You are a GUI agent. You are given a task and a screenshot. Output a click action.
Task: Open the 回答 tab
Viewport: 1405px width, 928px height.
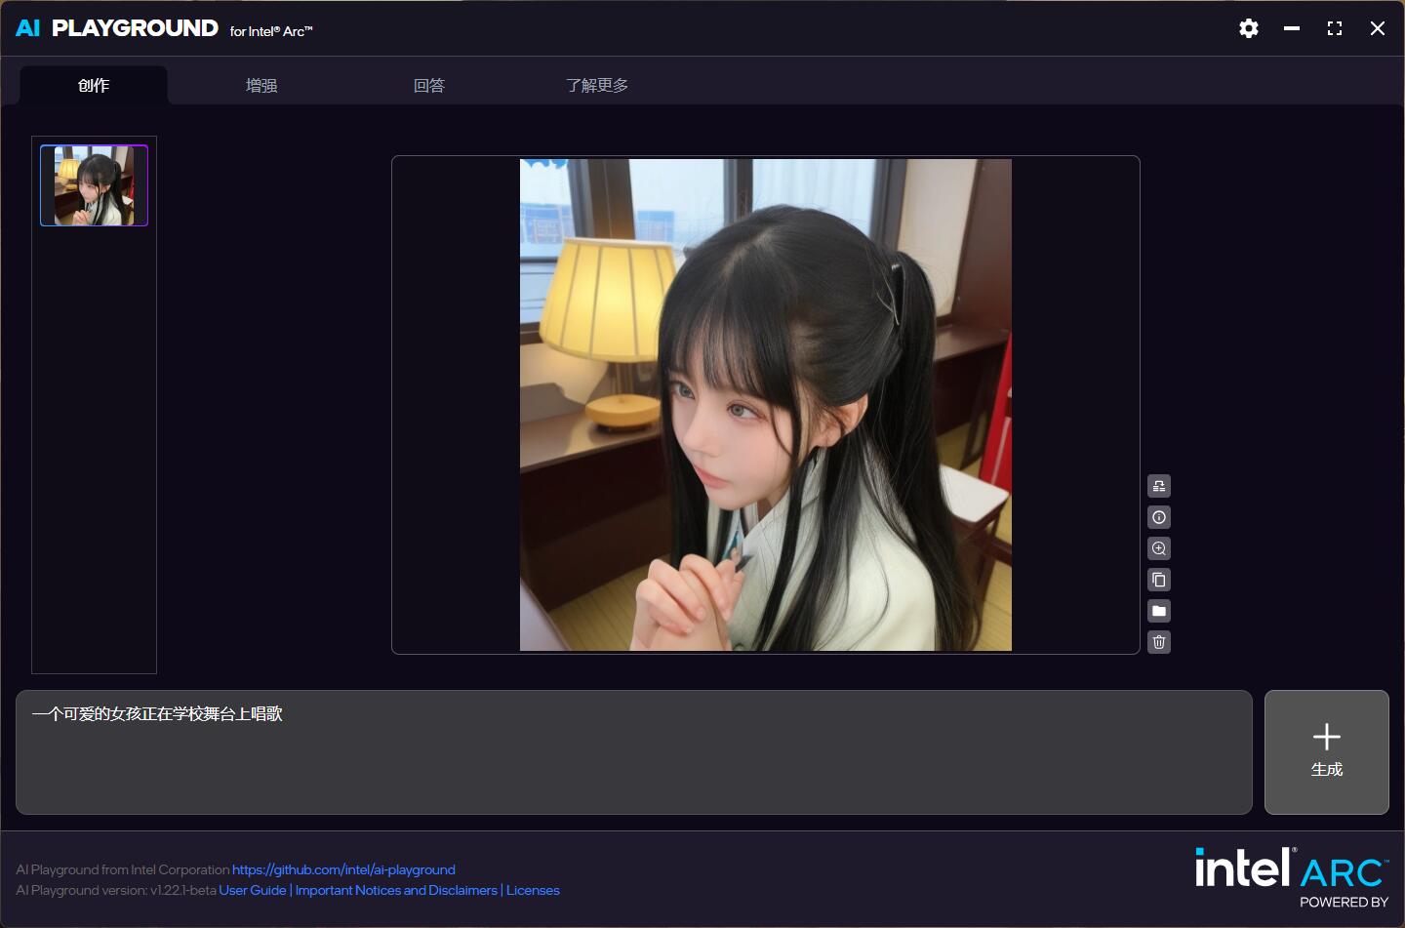tap(429, 86)
